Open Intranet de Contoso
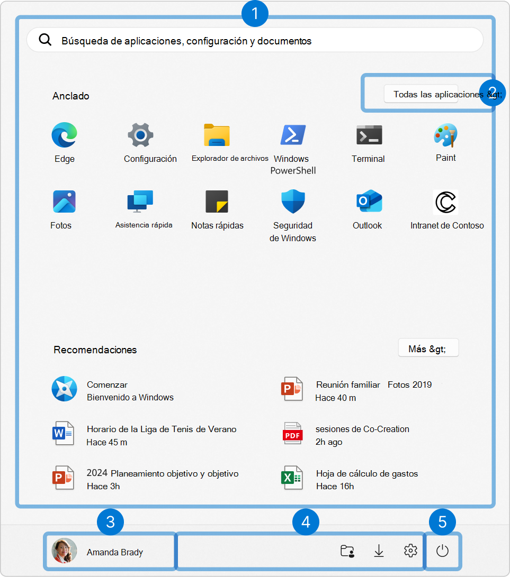This screenshot has height=577, width=510. 445,202
